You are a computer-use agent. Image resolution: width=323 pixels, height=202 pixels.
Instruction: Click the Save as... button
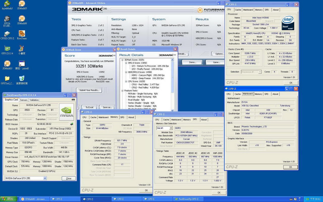click(x=107, y=107)
